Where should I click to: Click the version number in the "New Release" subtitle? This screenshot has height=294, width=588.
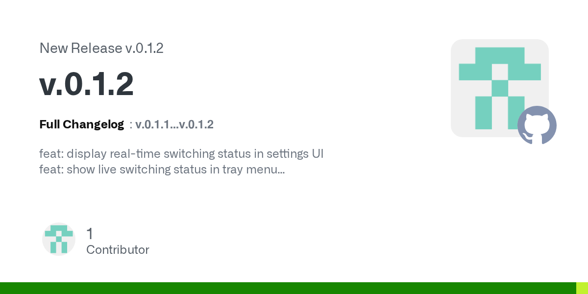[x=145, y=49]
